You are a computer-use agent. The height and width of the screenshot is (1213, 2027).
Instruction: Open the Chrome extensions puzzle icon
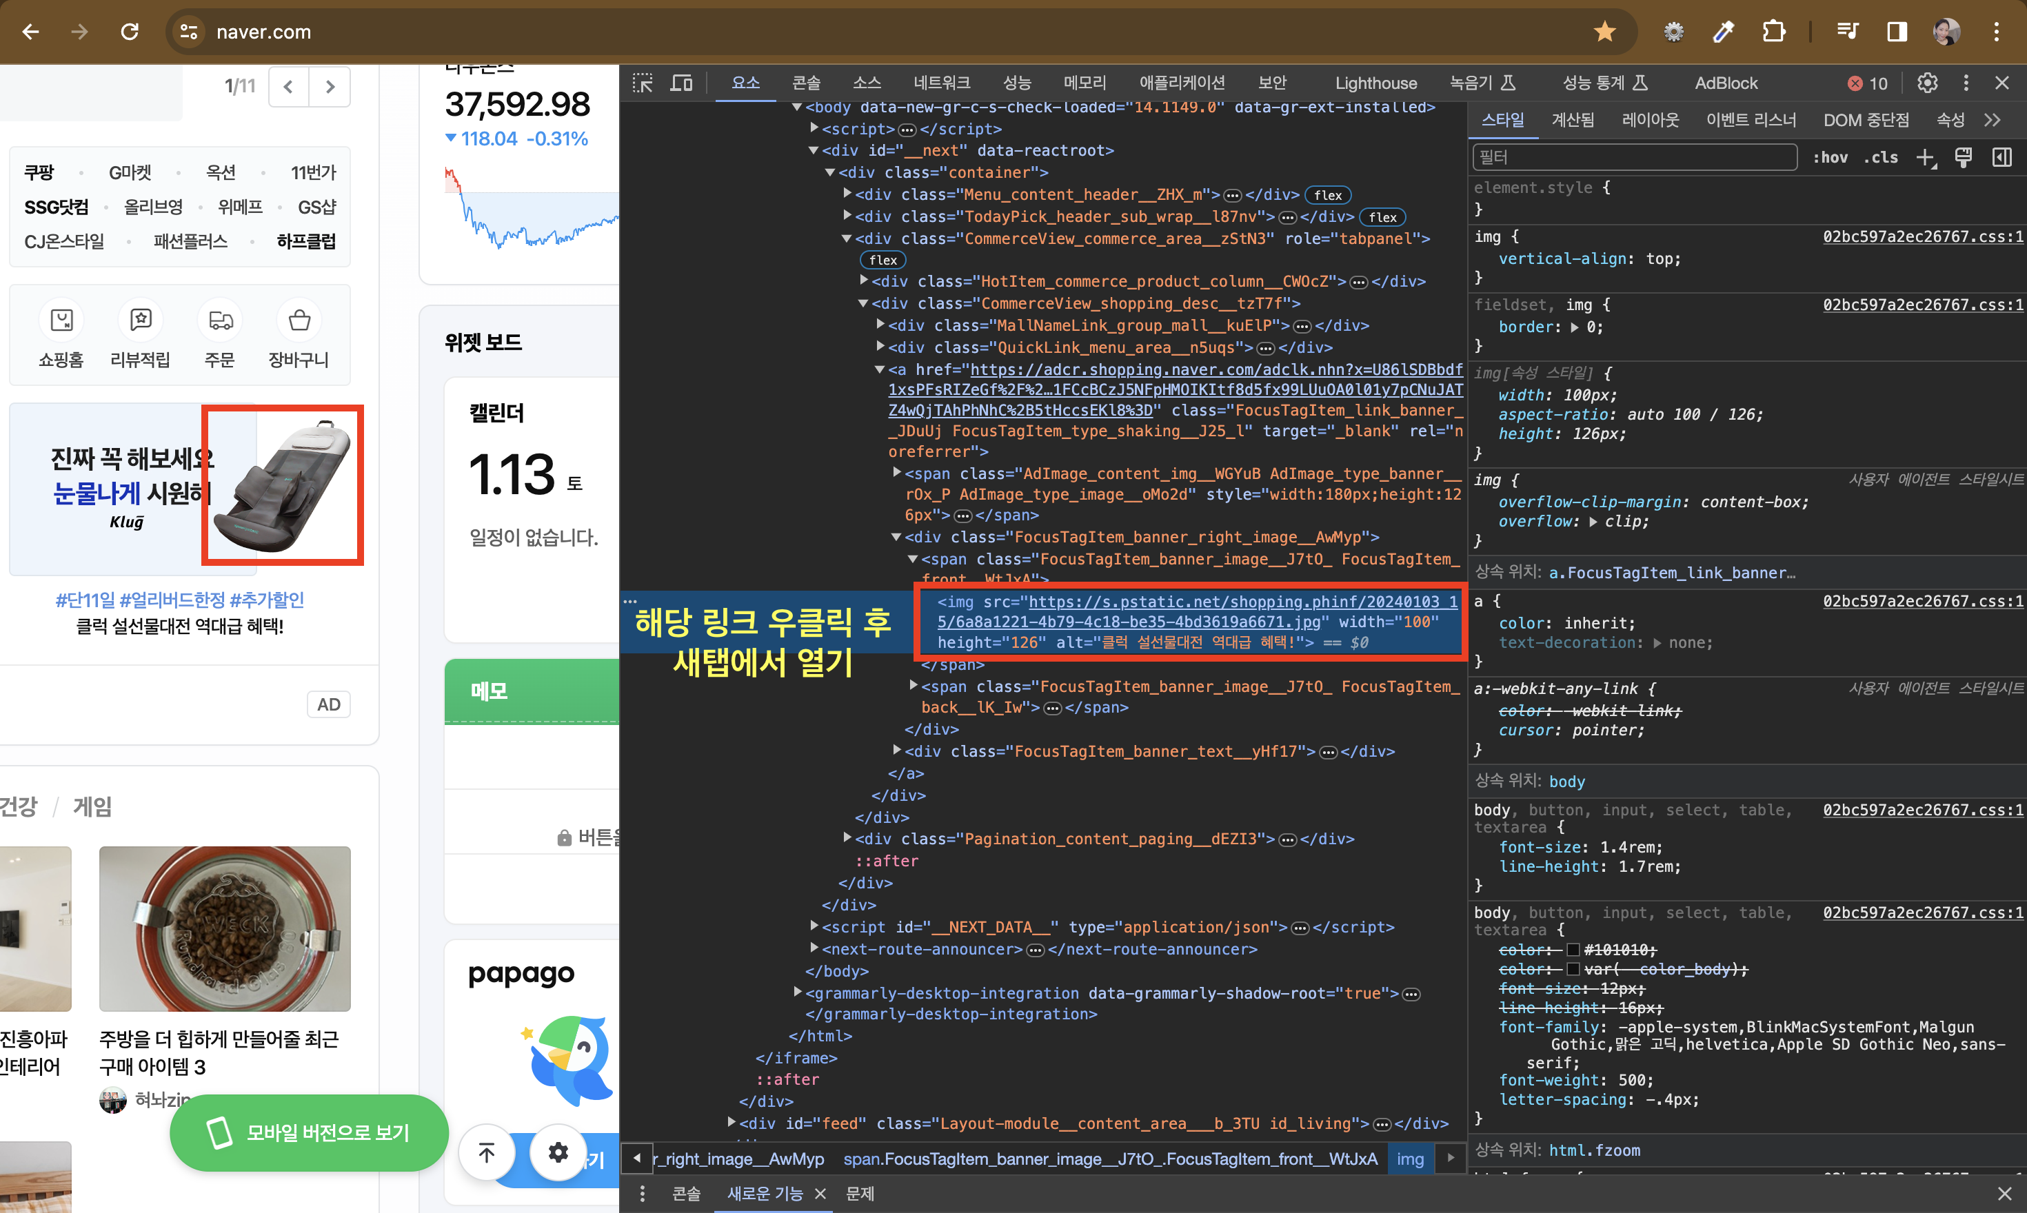click(x=1773, y=32)
